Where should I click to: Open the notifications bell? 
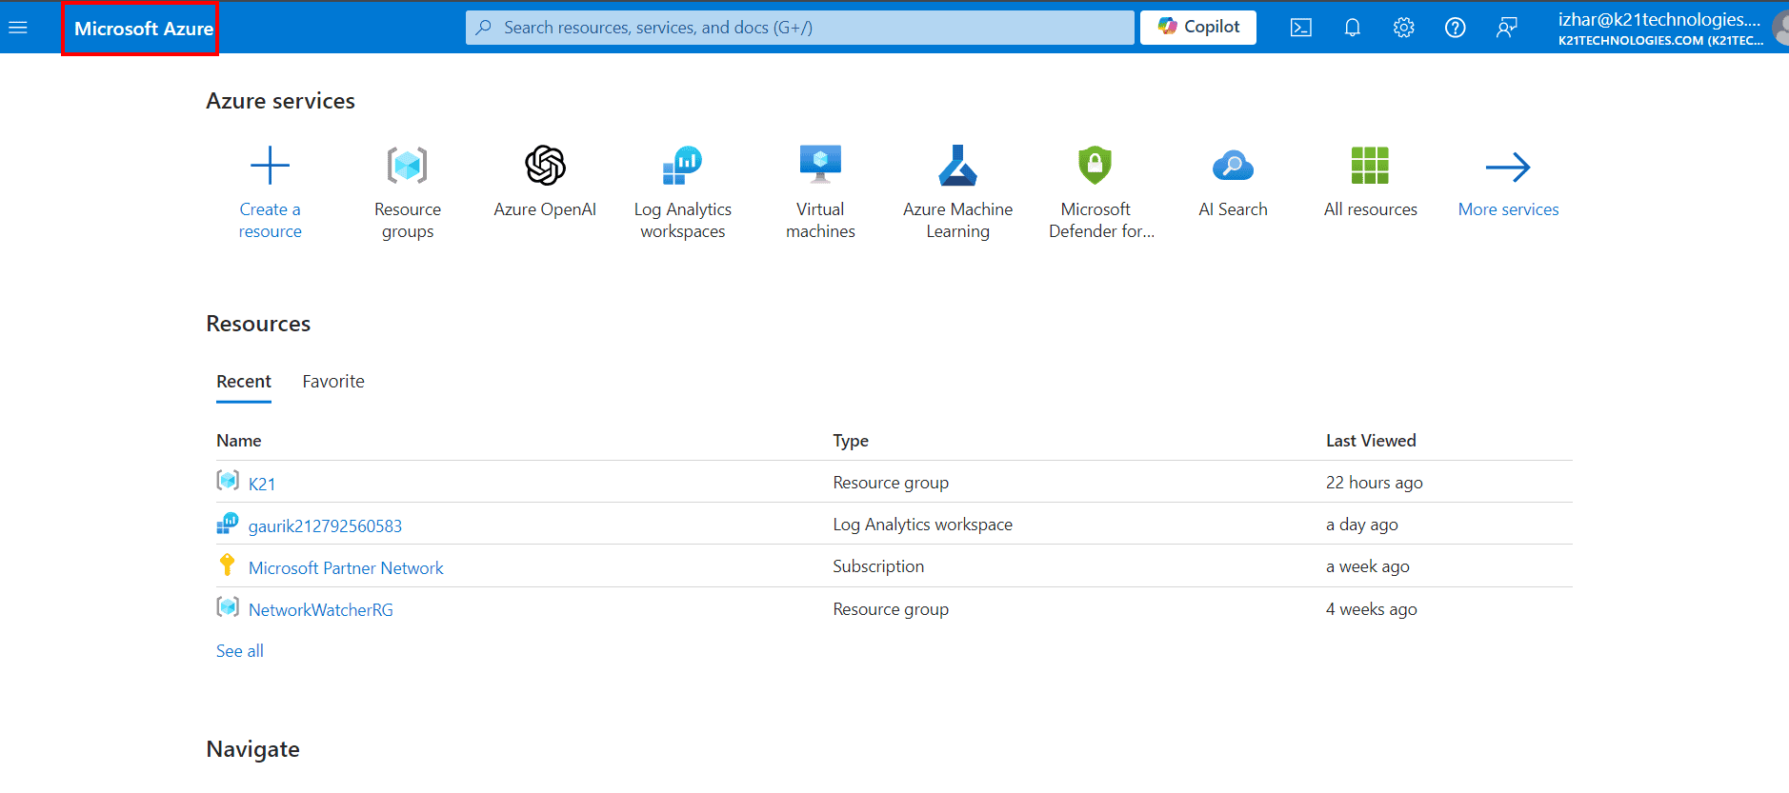point(1352,28)
